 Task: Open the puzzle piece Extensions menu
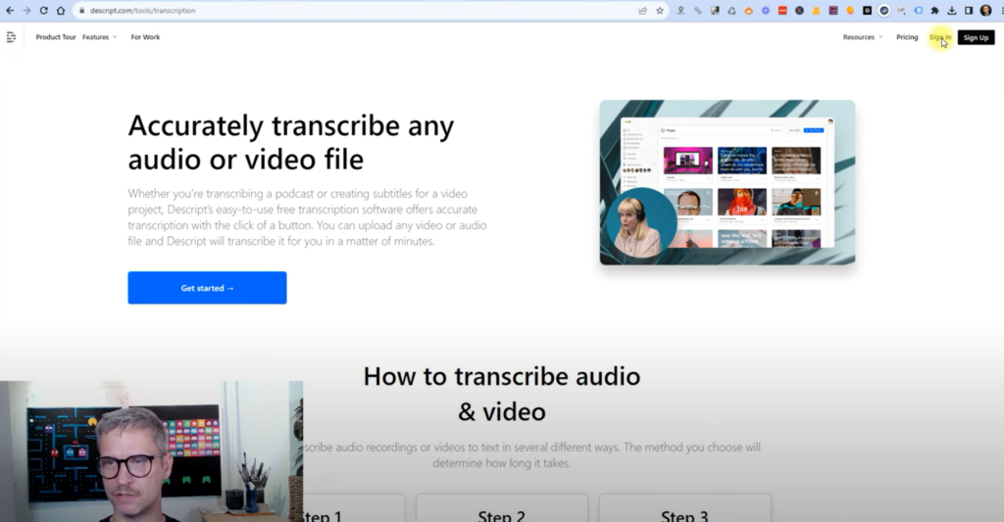point(934,10)
